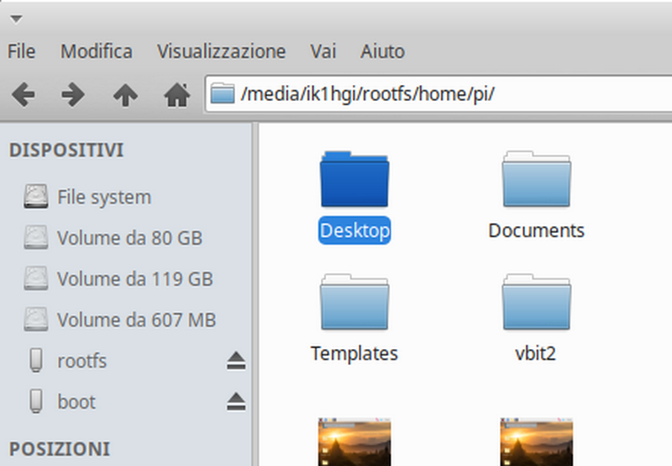This screenshot has width=672, height=466.
Task: Select 'Volume da 607 MB' label
Action: (x=136, y=320)
